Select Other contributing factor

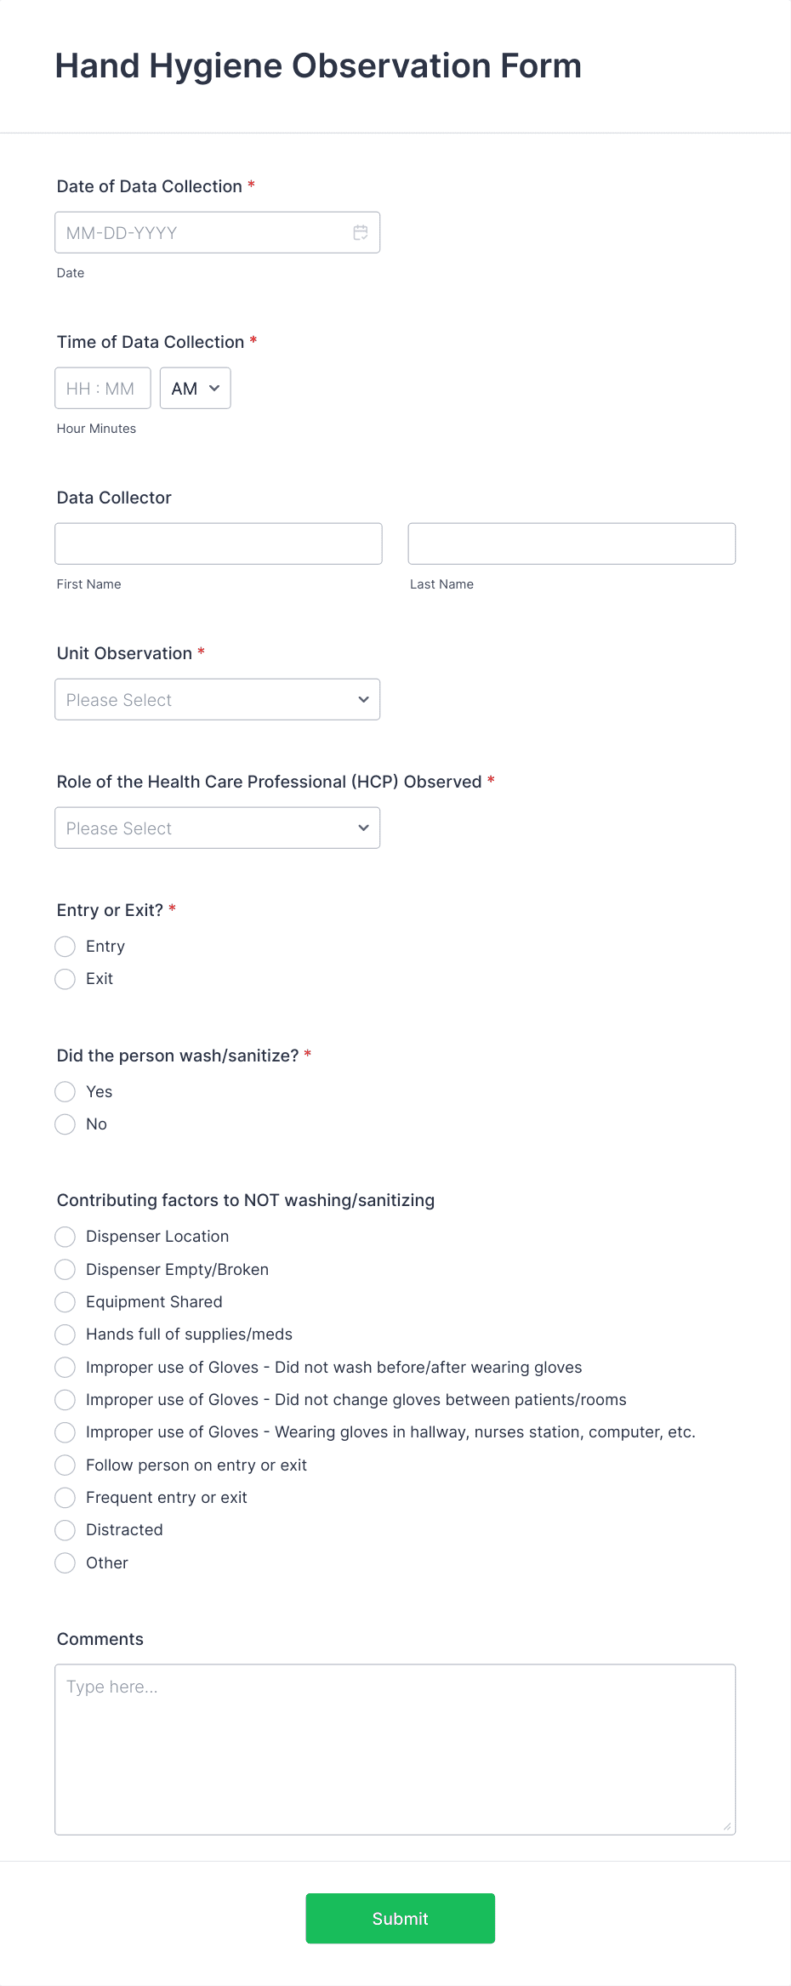(65, 1562)
